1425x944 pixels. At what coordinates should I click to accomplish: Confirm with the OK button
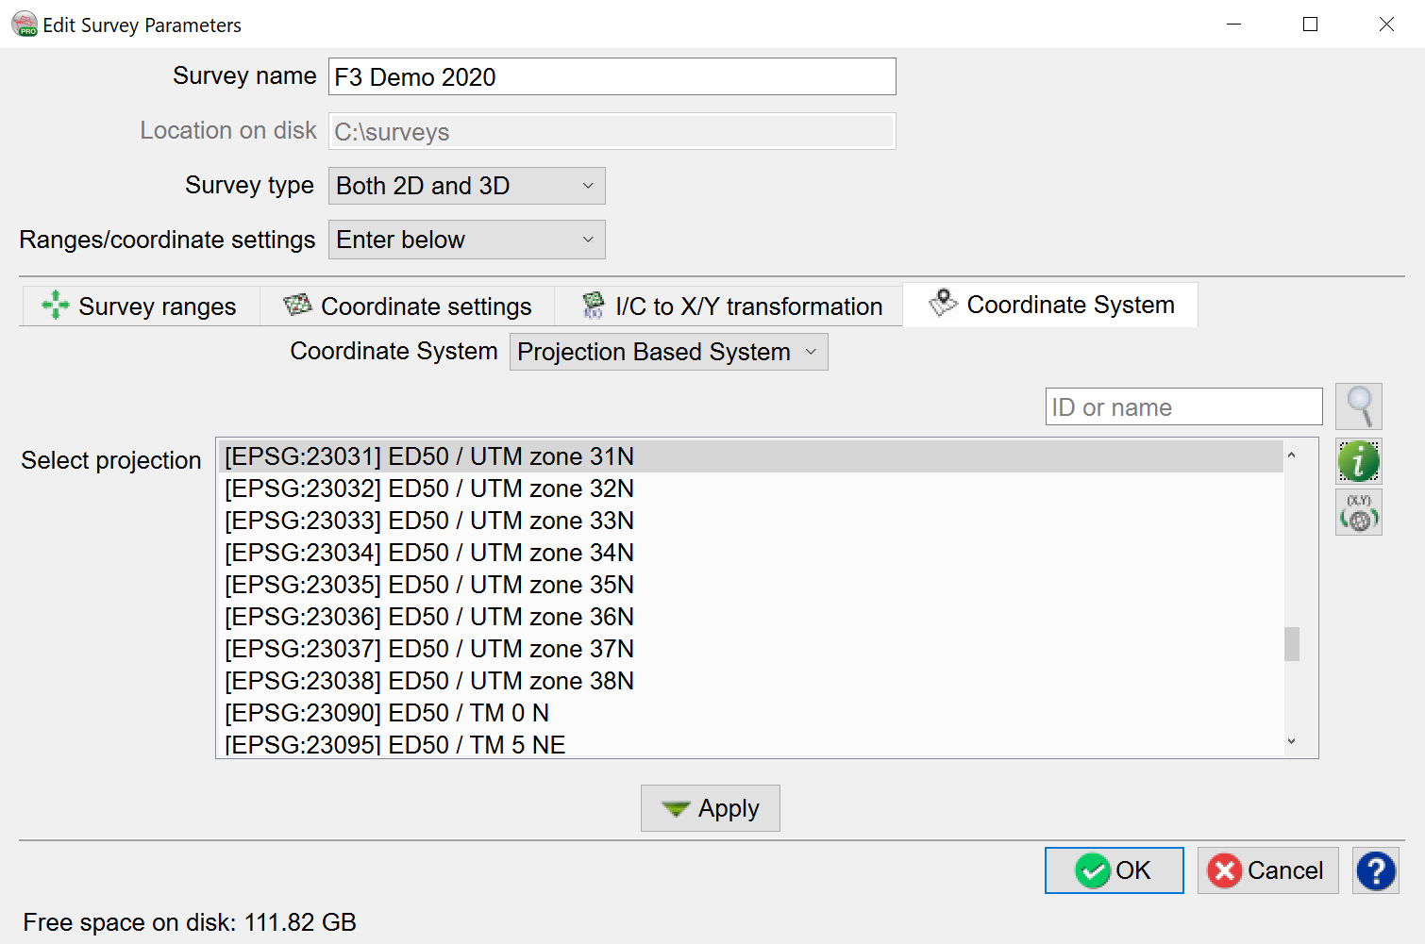pyautogui.click(x=1114, y=870)
